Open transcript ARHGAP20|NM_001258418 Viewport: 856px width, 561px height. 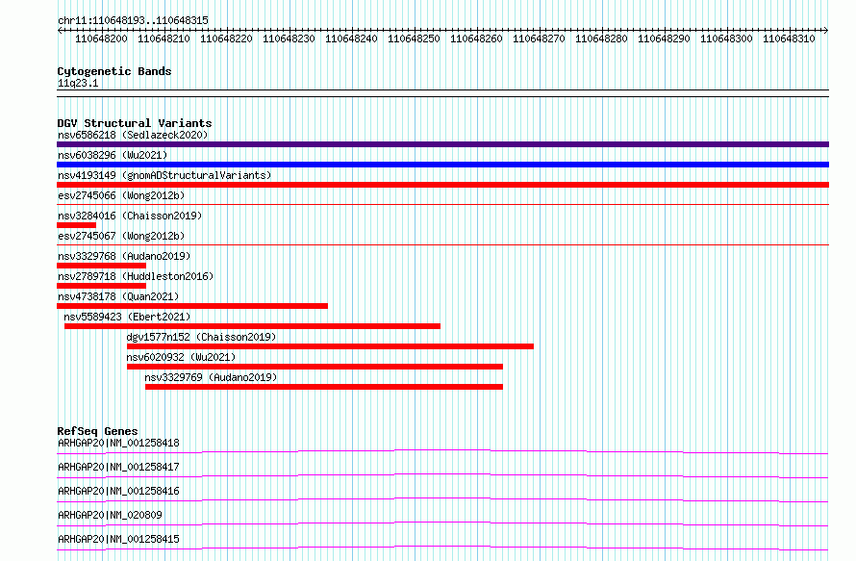(x=118, y=443)
